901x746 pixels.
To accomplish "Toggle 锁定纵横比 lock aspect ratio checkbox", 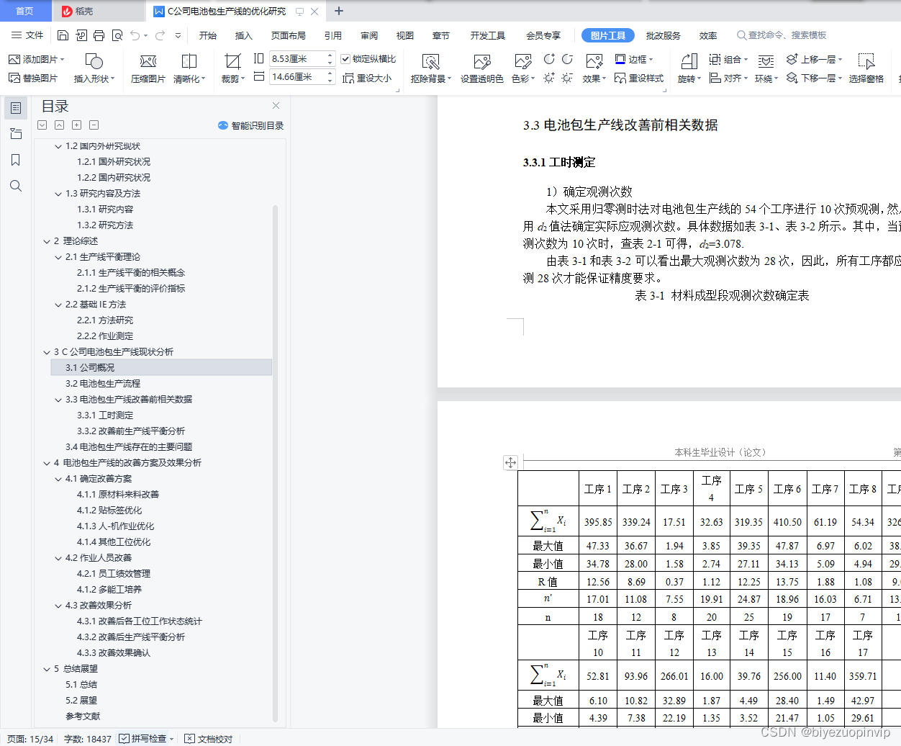I will (x=345, y=59).
